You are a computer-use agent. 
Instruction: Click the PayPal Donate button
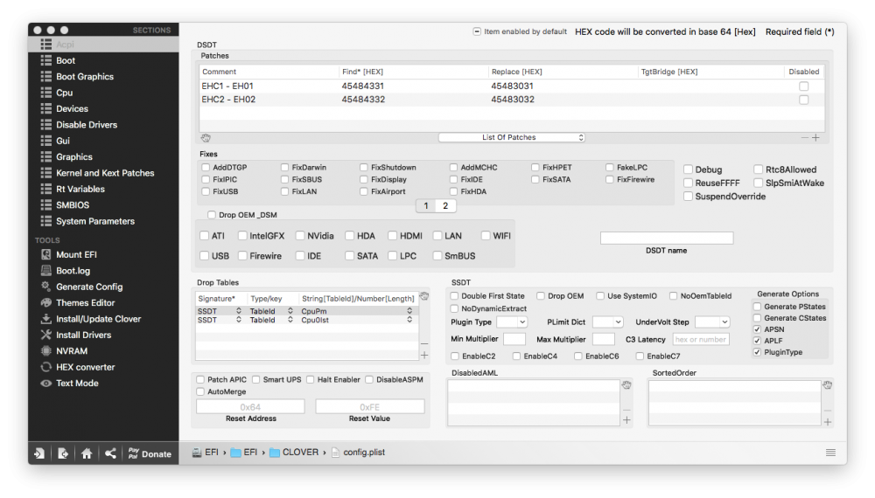click(x=150, y=453)
